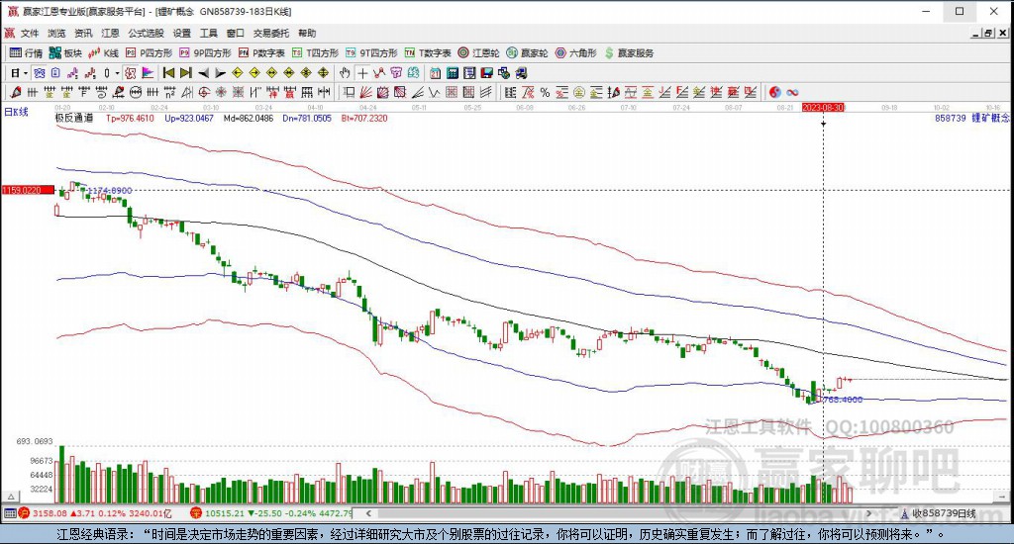
Task: Open the 赢家轮 tool
Action: [x=527, y=53]
